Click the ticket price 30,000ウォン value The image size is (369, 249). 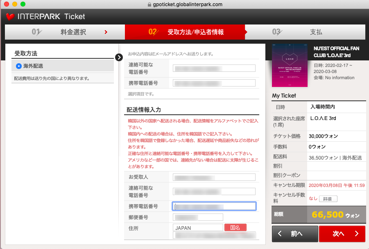[323, 136]
